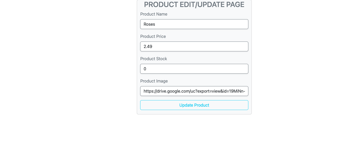
Task: Click the 'Product Image' label
Action: 154,81
